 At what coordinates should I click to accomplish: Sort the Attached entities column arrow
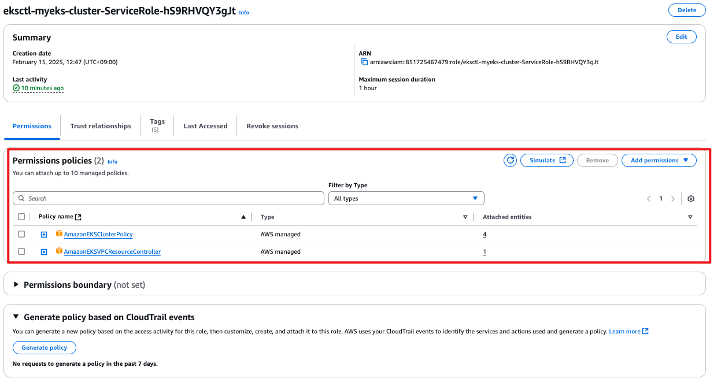pos(690,217)
